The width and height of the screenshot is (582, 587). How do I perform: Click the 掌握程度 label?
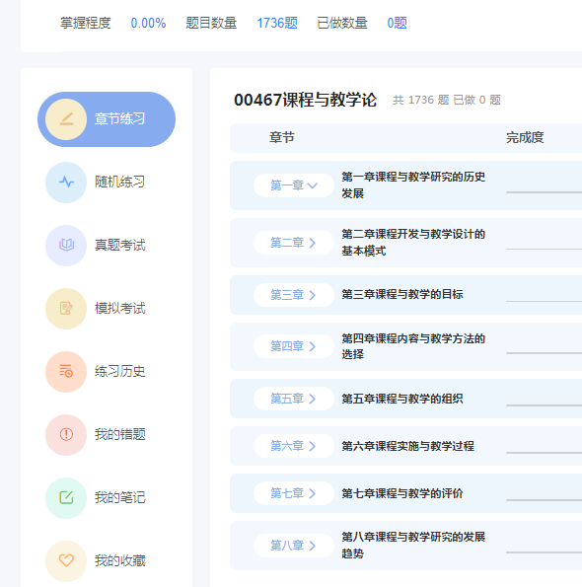[86, 24]
